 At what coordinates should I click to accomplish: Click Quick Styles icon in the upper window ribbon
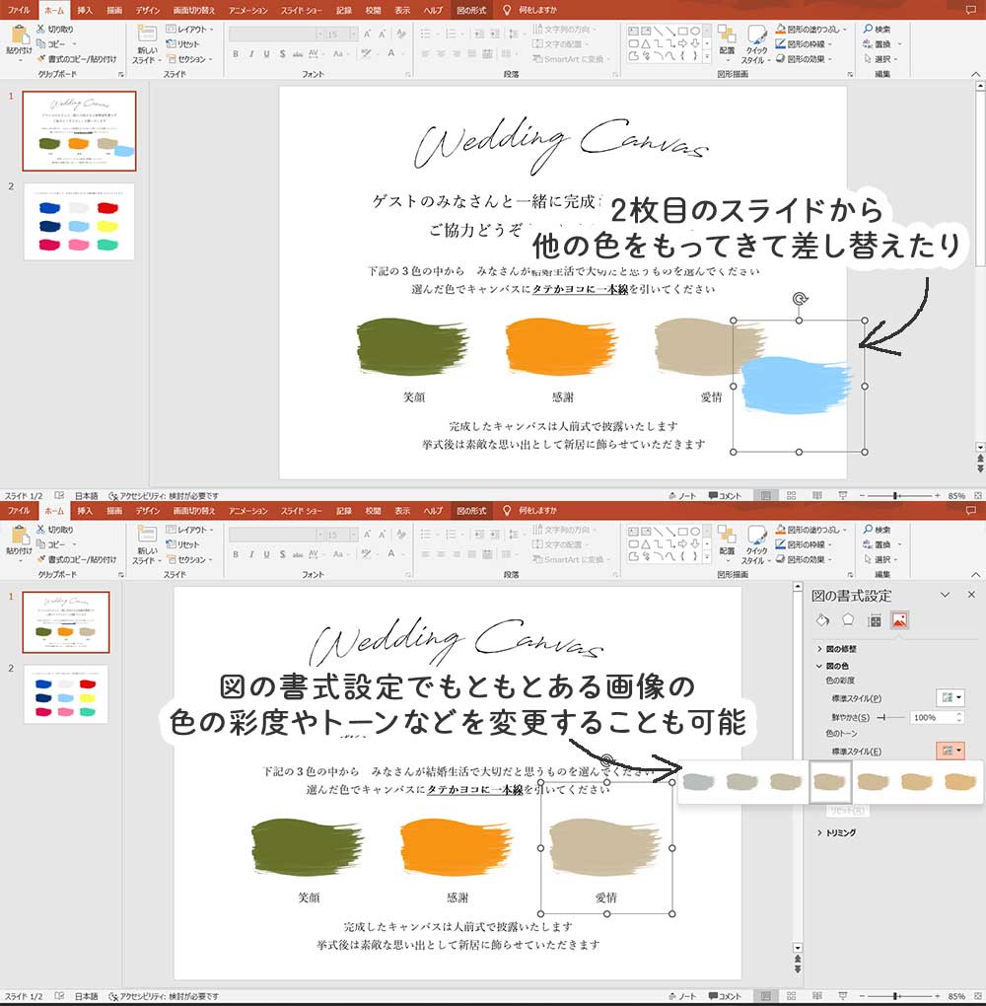pyautogui.click(x=756, y=41)
